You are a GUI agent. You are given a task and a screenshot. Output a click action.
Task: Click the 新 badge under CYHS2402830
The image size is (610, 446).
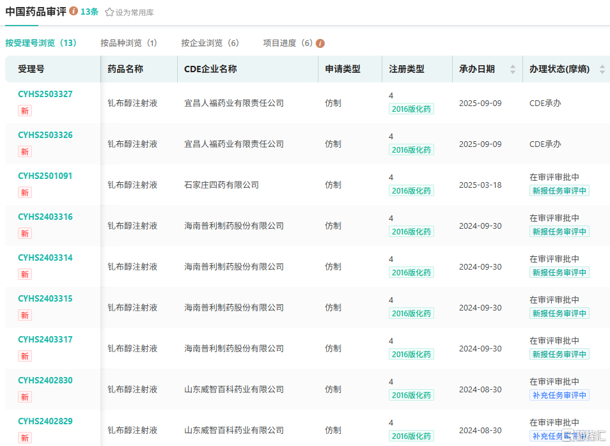click(25, 397)
